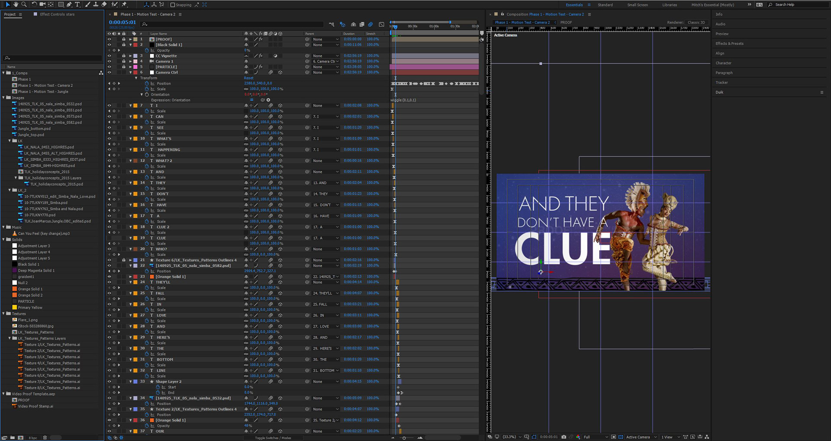
Task: Select the Rotation tool
Action: tap(34, 4)
